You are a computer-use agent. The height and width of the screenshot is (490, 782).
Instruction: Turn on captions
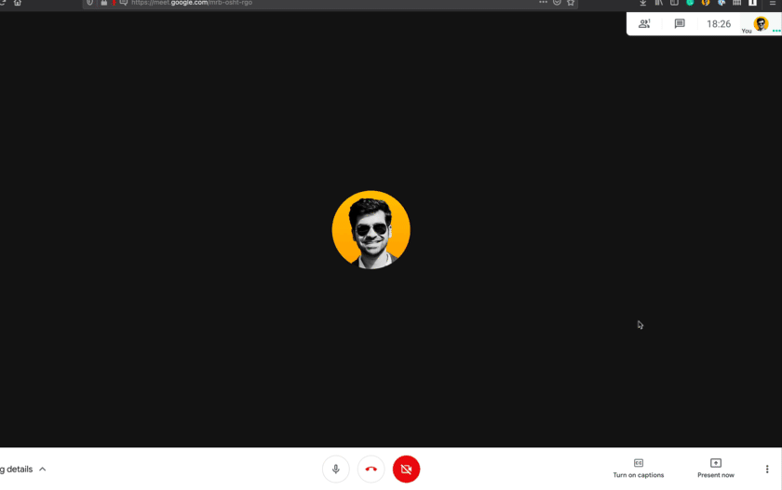coord(639,469)
